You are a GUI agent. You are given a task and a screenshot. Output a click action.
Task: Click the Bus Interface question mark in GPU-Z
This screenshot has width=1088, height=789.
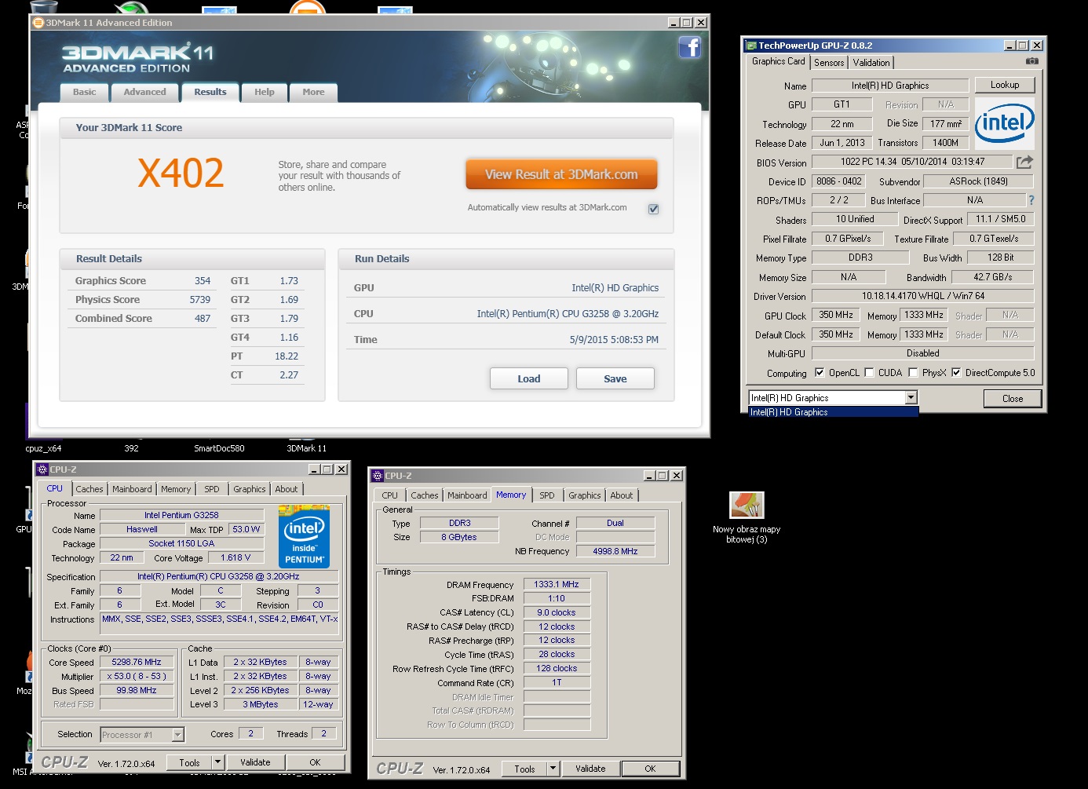pyautogui.click(x=1031, y=200)
